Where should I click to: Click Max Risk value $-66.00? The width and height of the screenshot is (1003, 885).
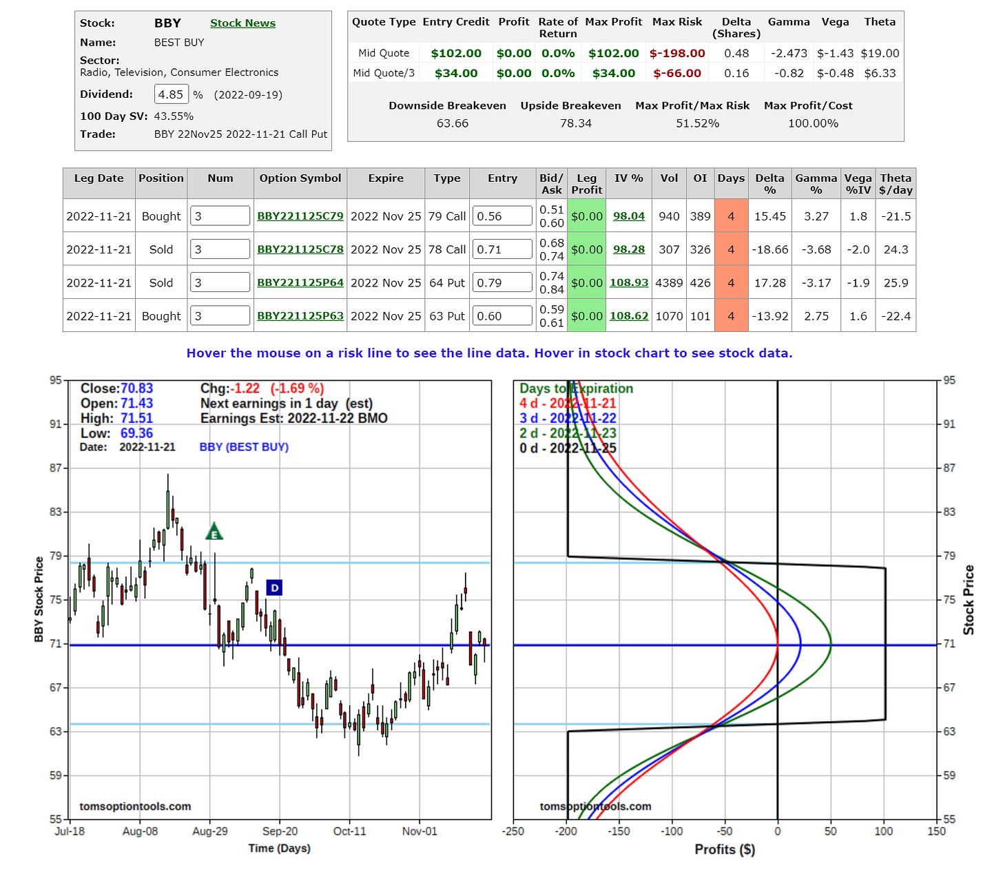(x=677, y=73)
